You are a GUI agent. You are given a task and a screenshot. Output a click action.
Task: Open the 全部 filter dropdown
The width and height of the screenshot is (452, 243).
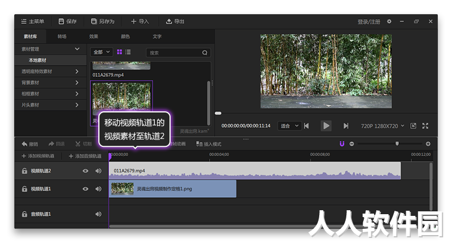pyautogui.click(x=102, y=52)
